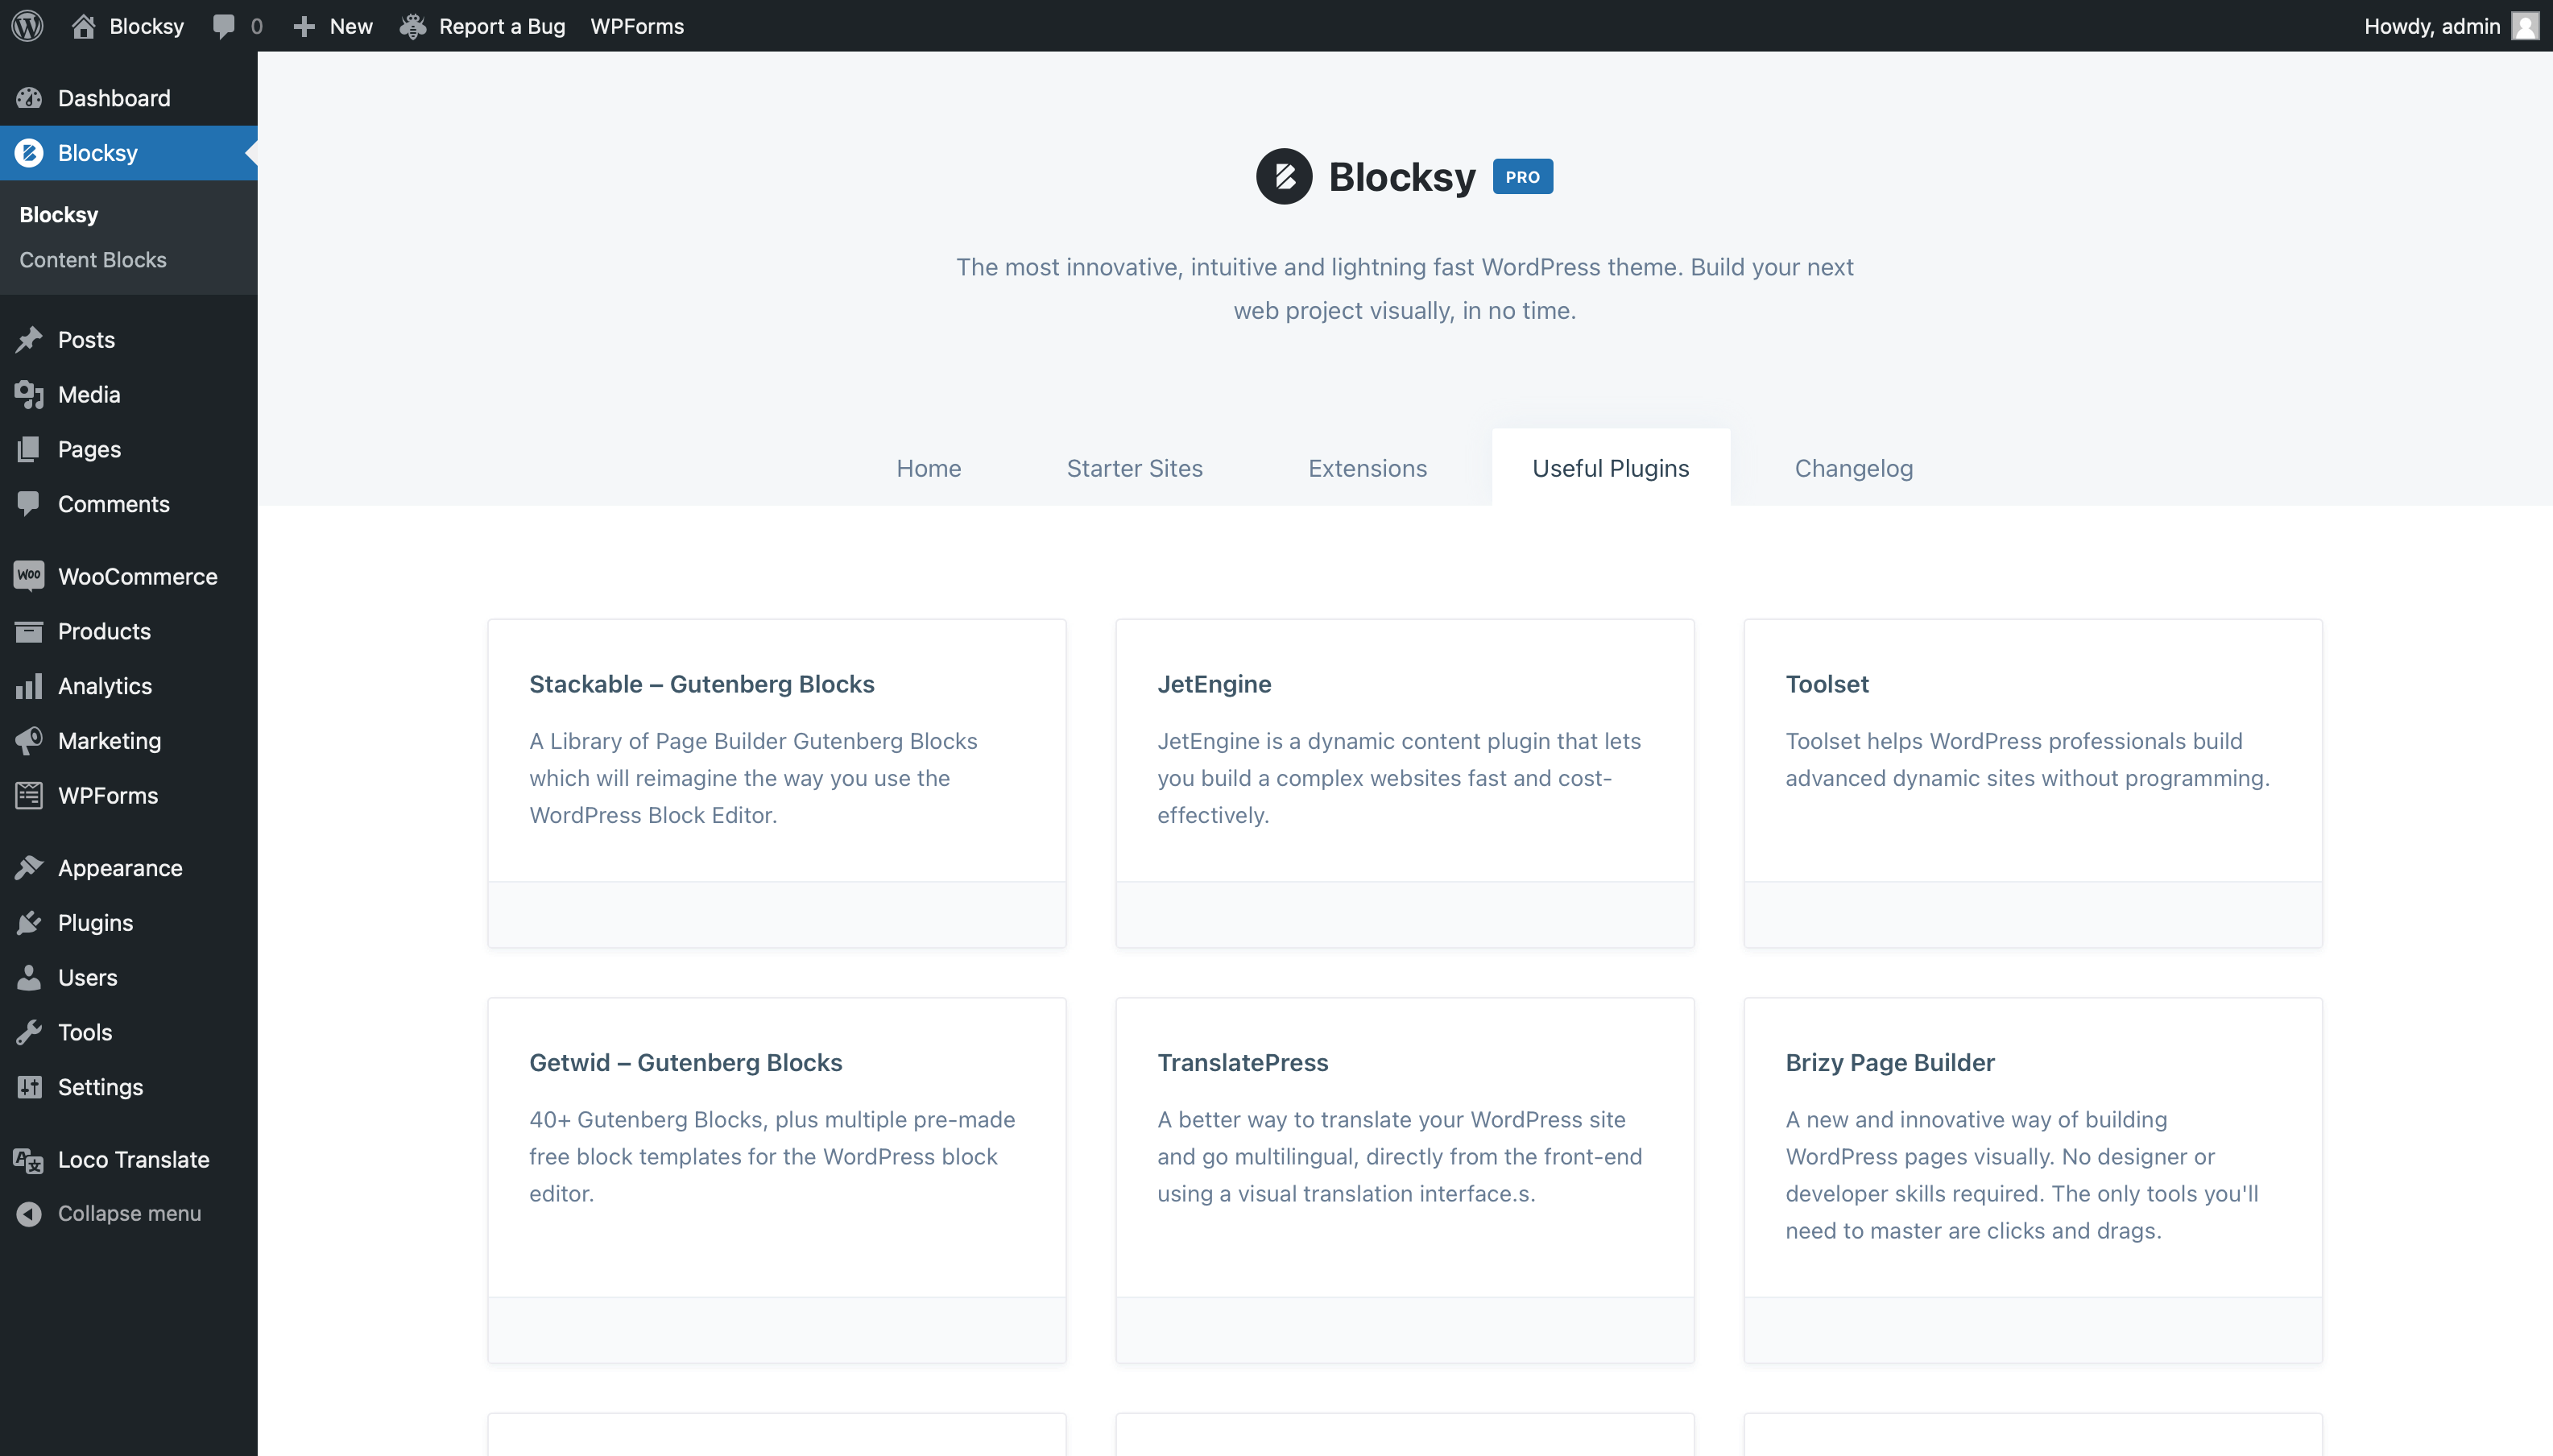The height and width of the screenshot is (1456, 2553).
Task: Open the Starter Sites tab
Action: coord(1134,468)
